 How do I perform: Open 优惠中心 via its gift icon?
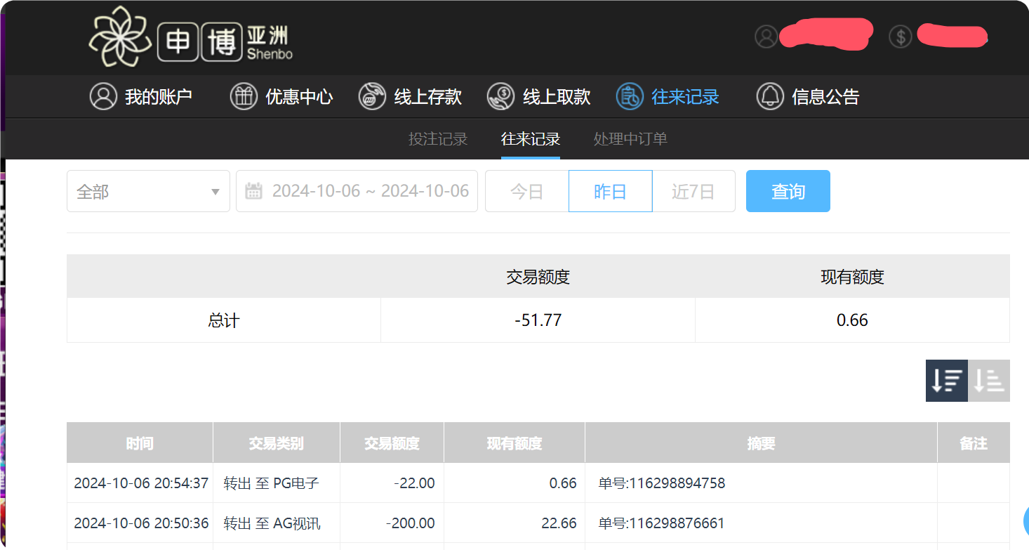(244, 96)
